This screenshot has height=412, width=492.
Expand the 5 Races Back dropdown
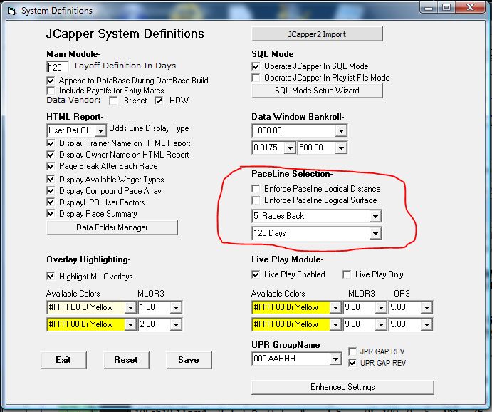tap(375, 216)
